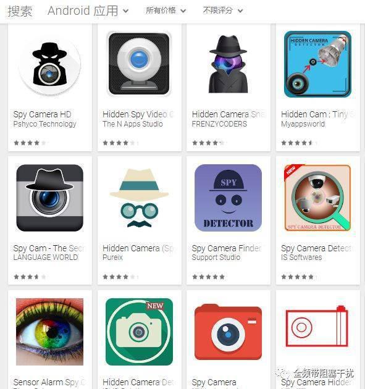Open the purple SPY DETECTOR icon
The height and width of the screenshot is (389, 365).
click(x=228, y=198)
